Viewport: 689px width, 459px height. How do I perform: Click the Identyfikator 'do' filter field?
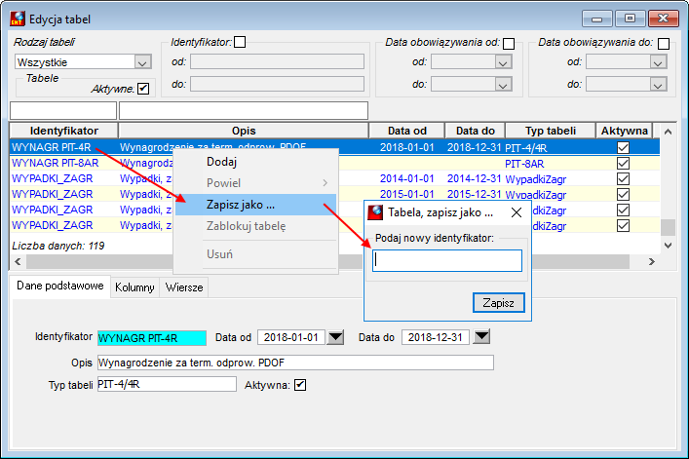(x=278, y=84)
